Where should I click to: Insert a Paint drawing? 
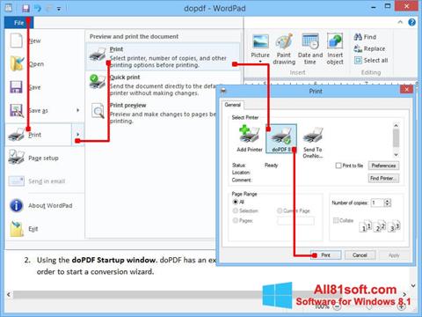click(284, 49)
